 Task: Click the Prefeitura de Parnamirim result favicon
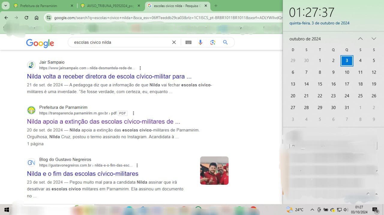[x=31, y=110]
